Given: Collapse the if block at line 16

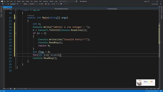Looking at the screenshot, I should (16, 33).
